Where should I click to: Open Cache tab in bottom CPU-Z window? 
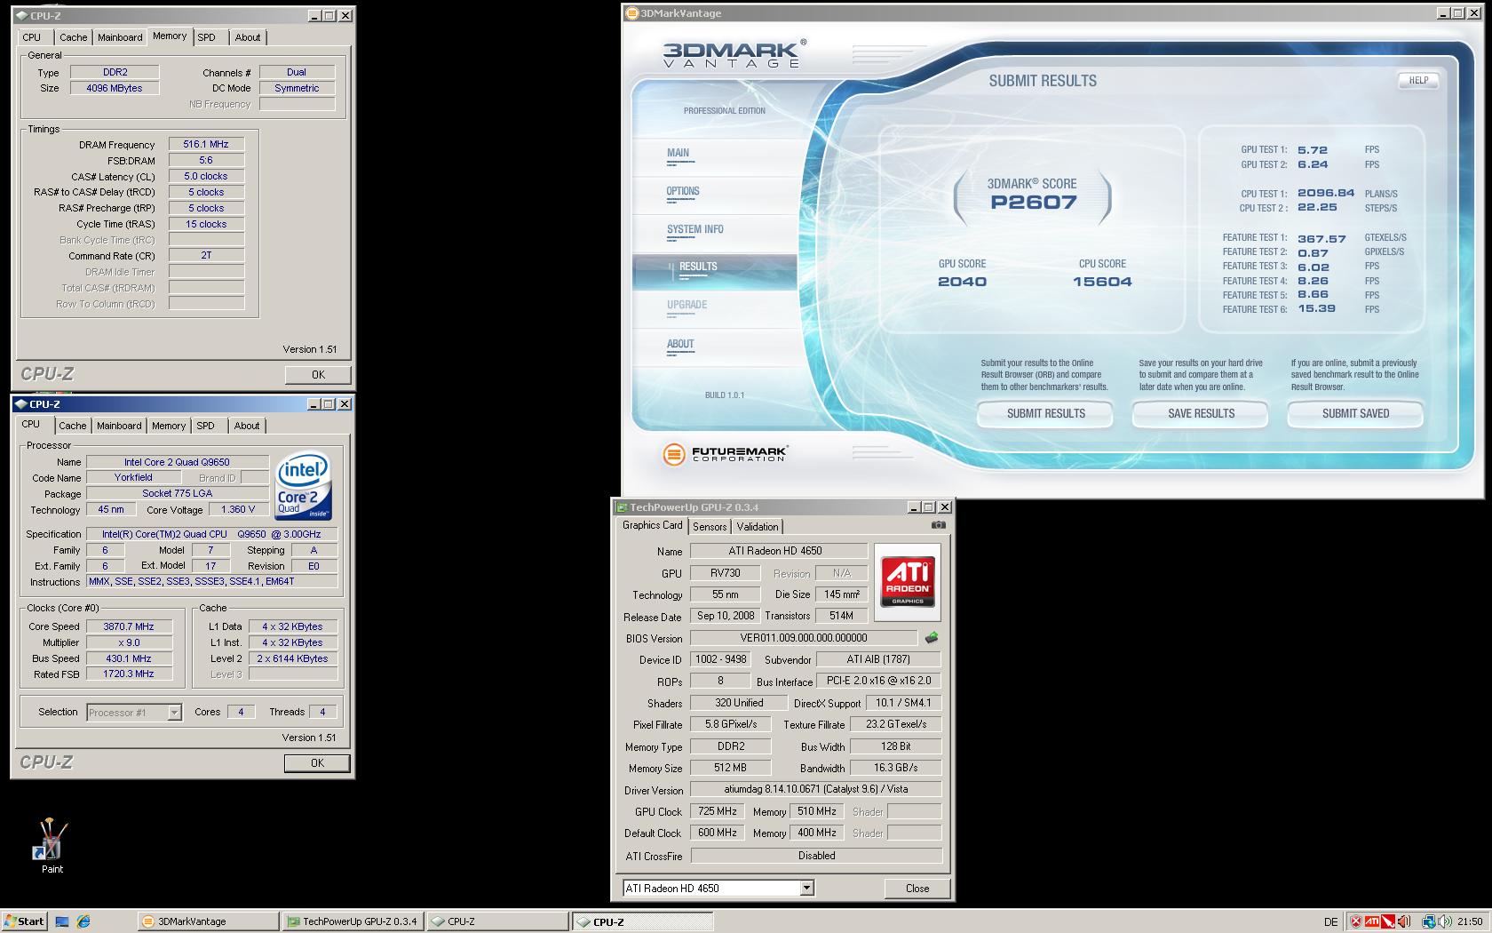pos(73,426)
